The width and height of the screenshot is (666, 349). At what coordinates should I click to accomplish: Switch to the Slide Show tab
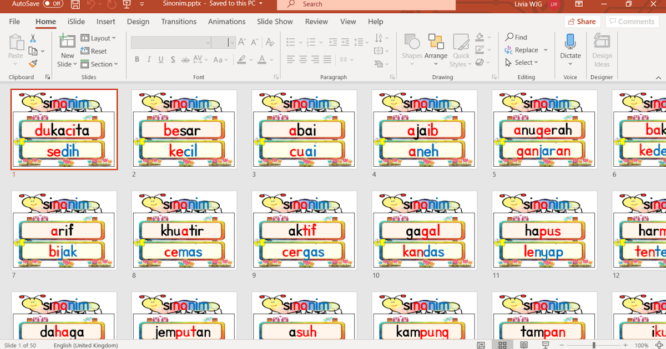pos(275,22)
